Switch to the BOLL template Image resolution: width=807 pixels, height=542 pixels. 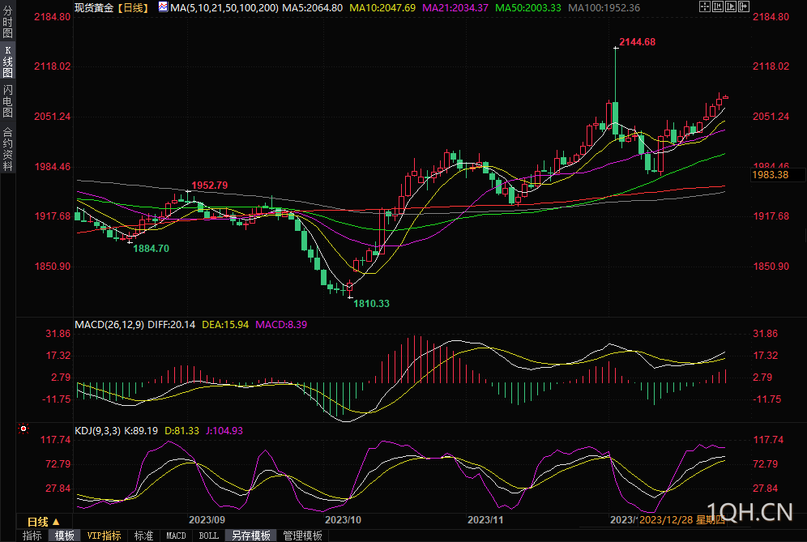pos(208,536)
